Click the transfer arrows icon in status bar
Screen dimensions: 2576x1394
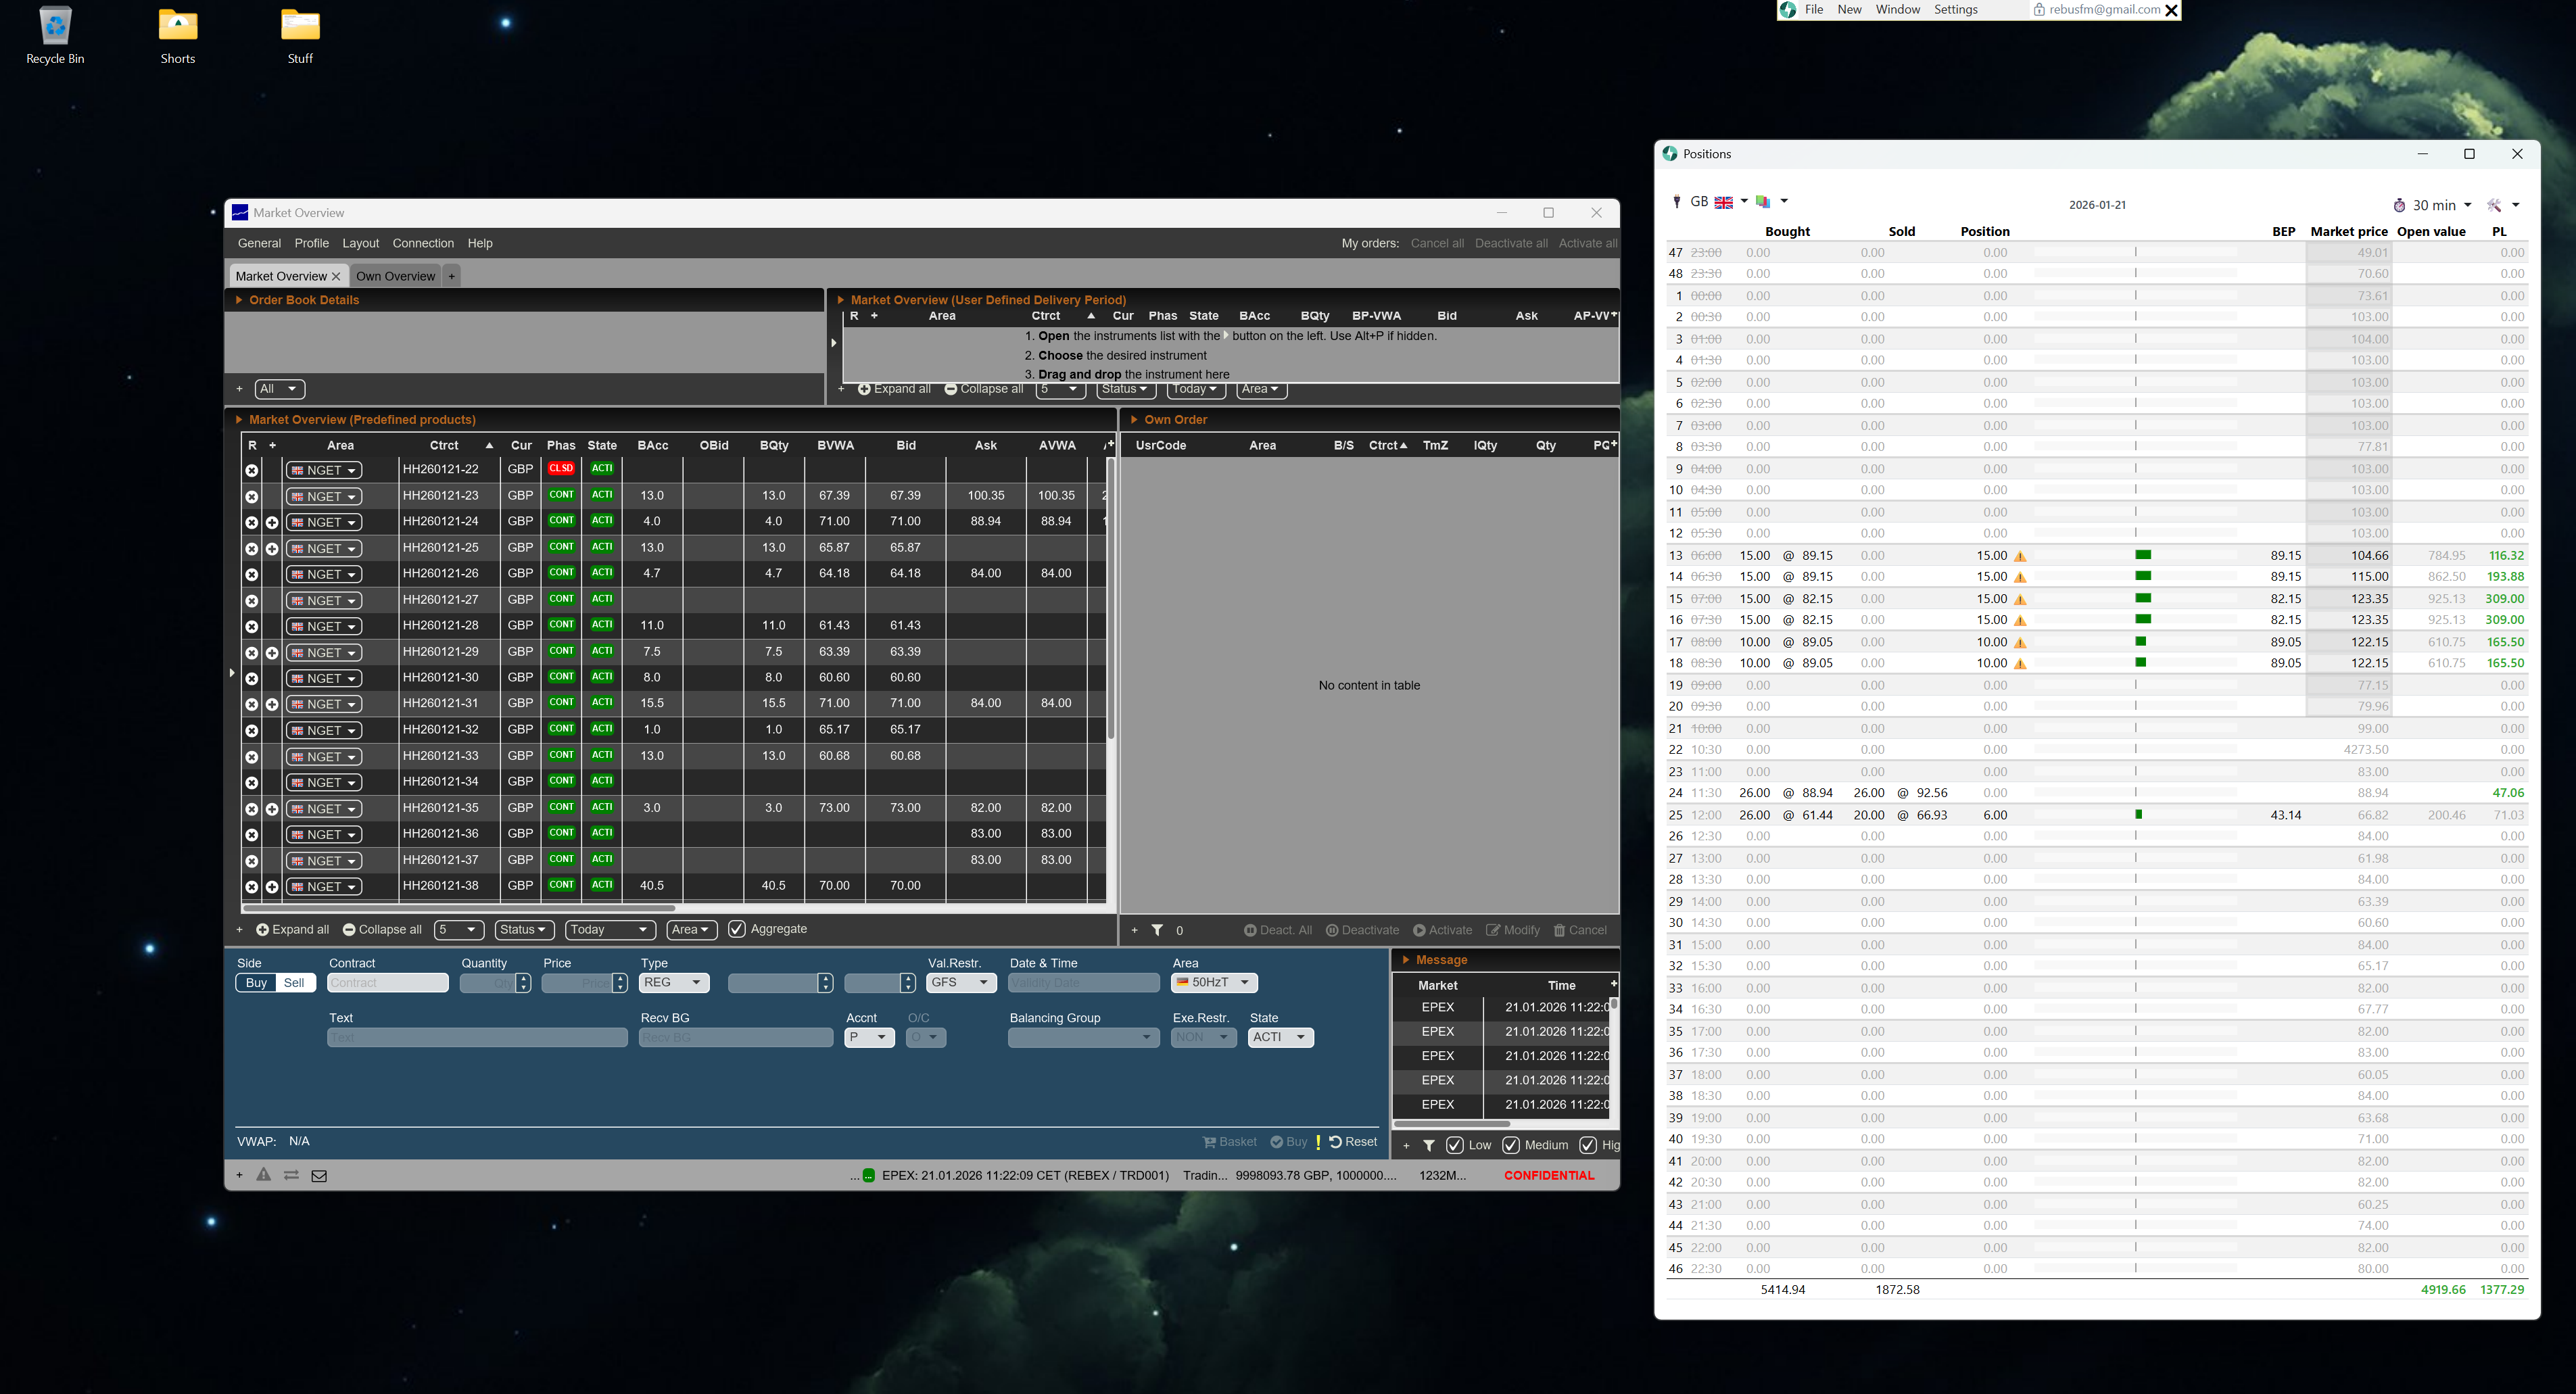pyautogui.click(x=291, y=1175)
